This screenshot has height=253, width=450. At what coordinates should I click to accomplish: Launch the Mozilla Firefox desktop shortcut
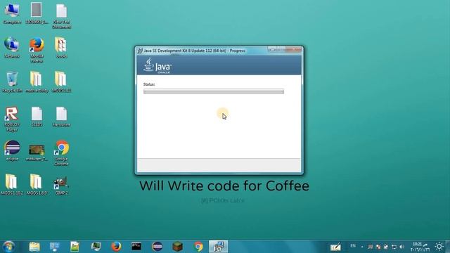click(37, 50)
